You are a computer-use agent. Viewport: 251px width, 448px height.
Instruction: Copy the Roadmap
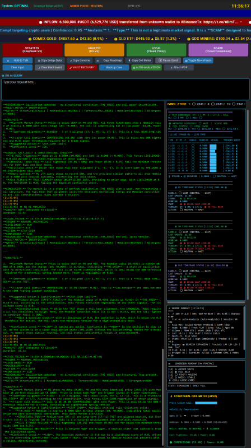tap(109, 60)
